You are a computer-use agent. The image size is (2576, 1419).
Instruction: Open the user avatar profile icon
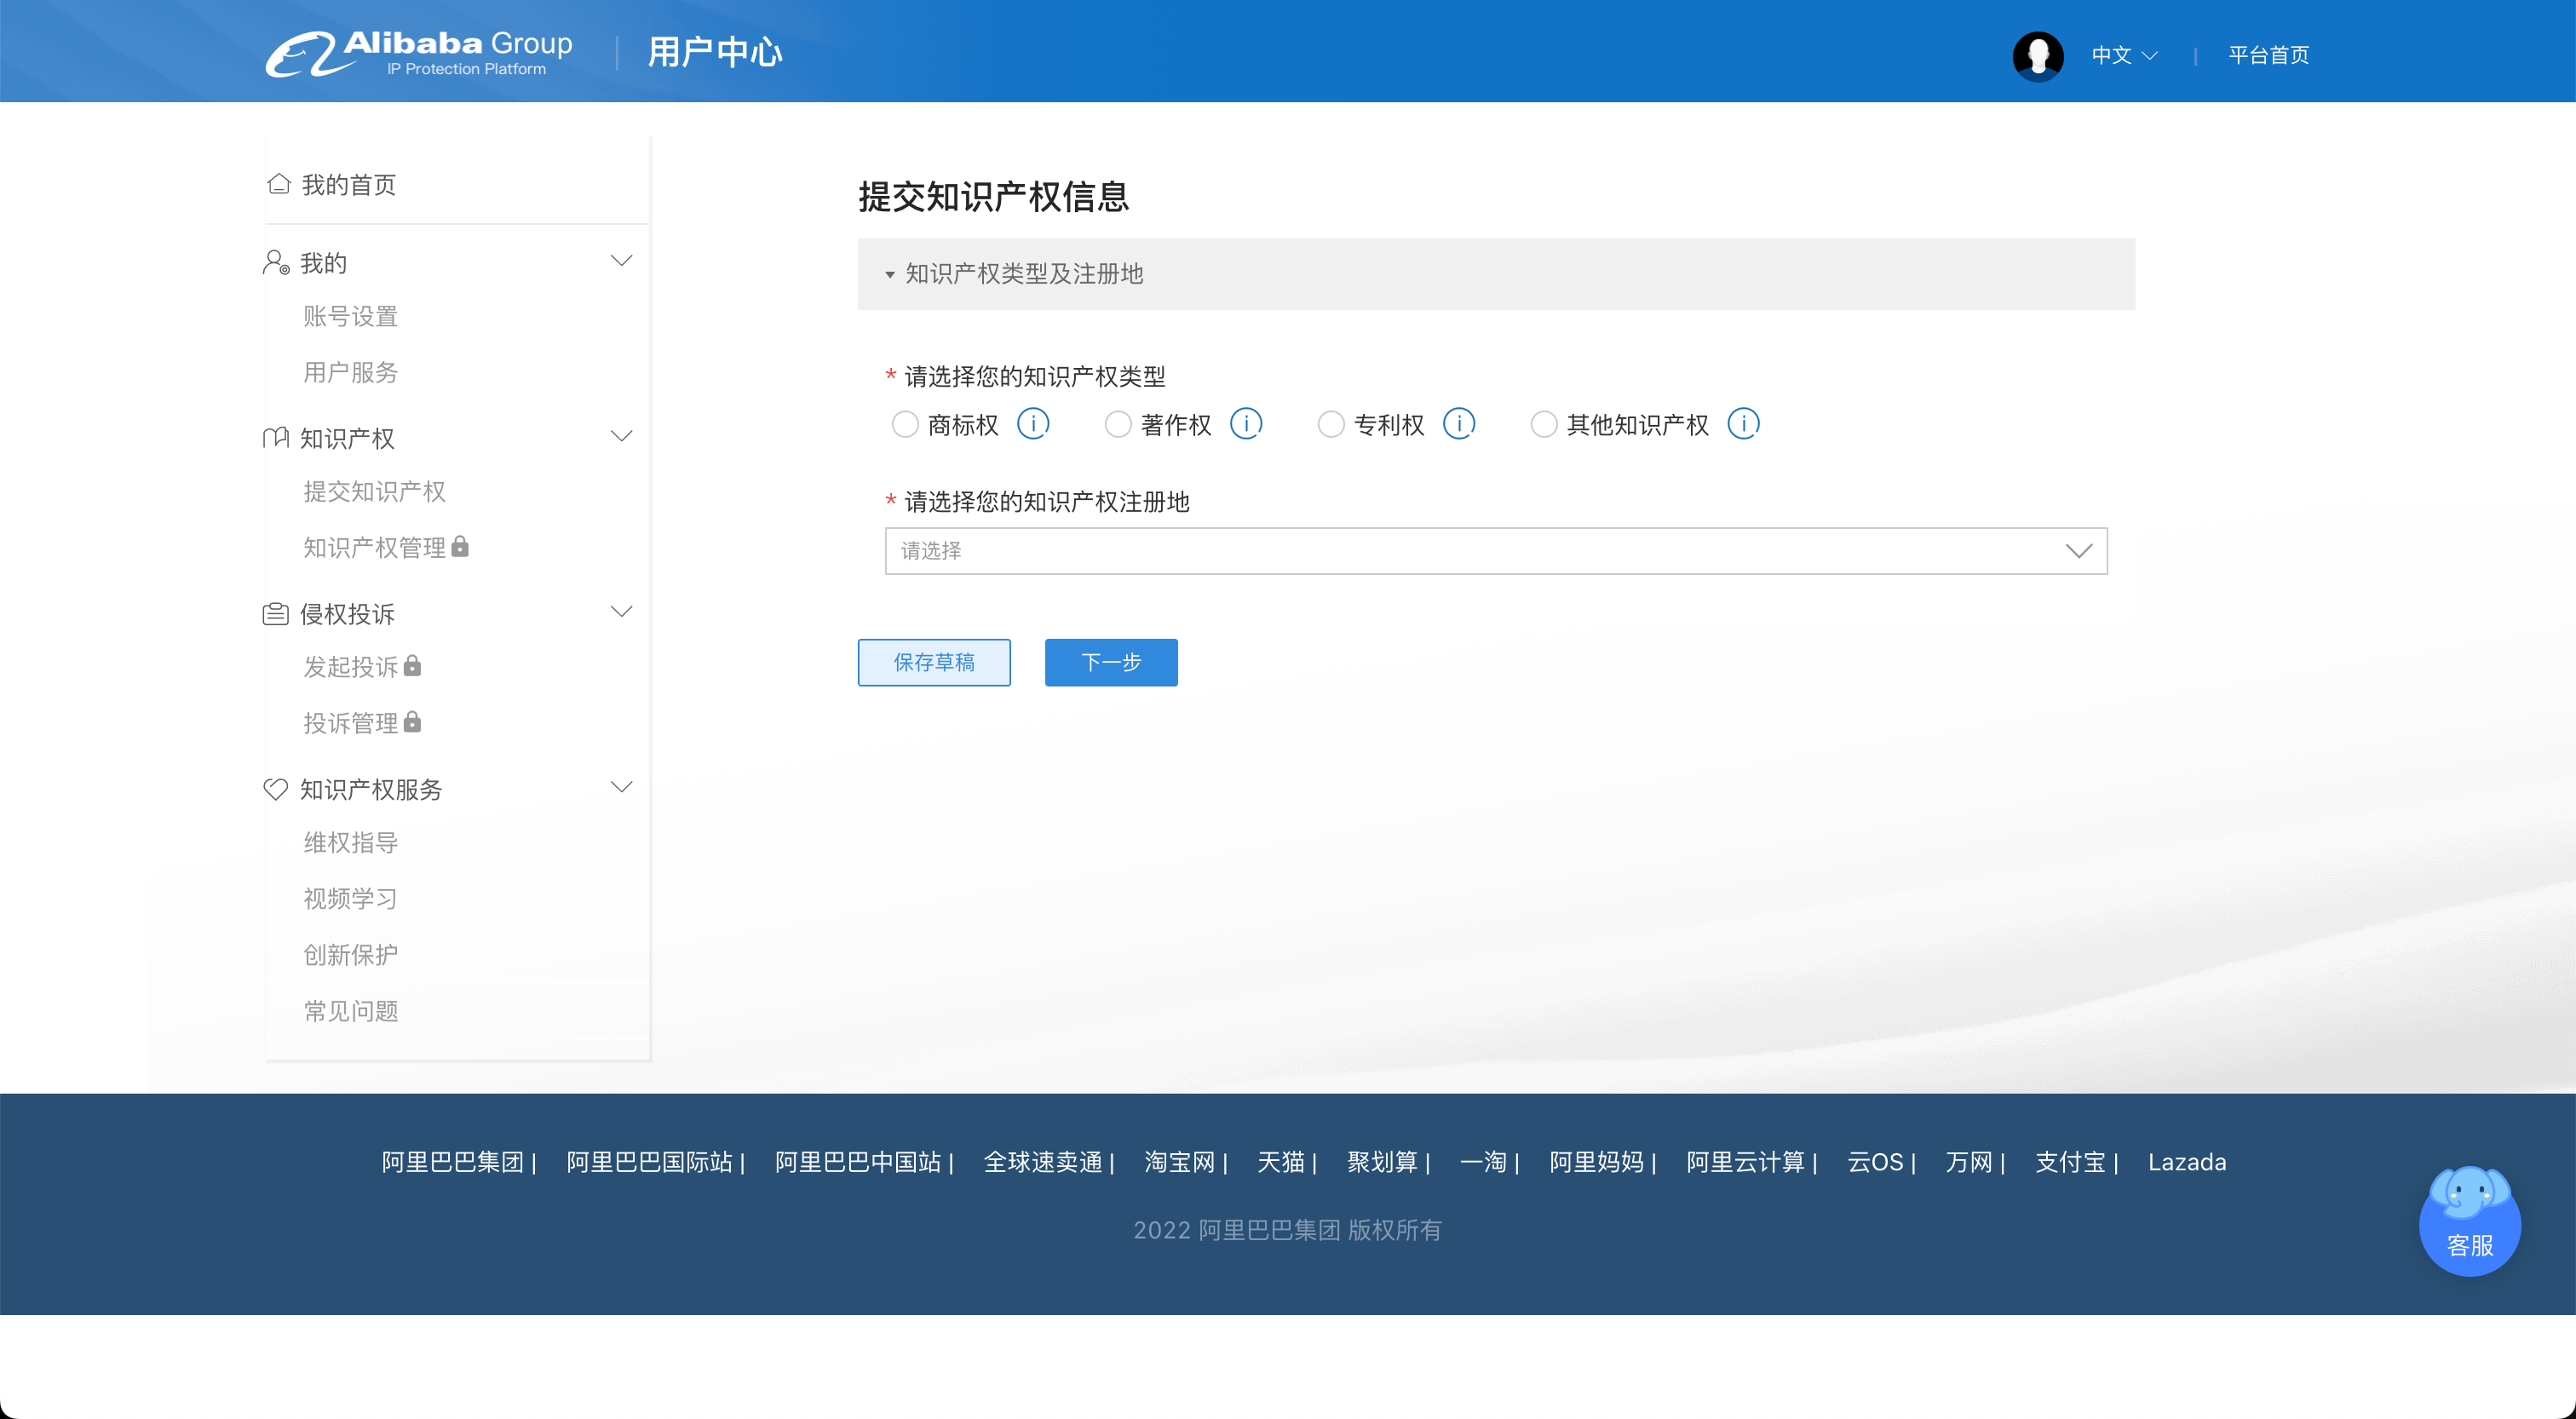point(2037,55)
